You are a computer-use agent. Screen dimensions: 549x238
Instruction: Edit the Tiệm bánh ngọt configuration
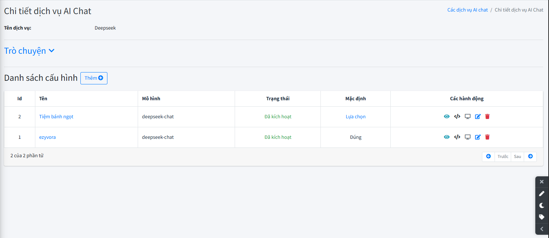pyautogui.click(x=478, y=116)
